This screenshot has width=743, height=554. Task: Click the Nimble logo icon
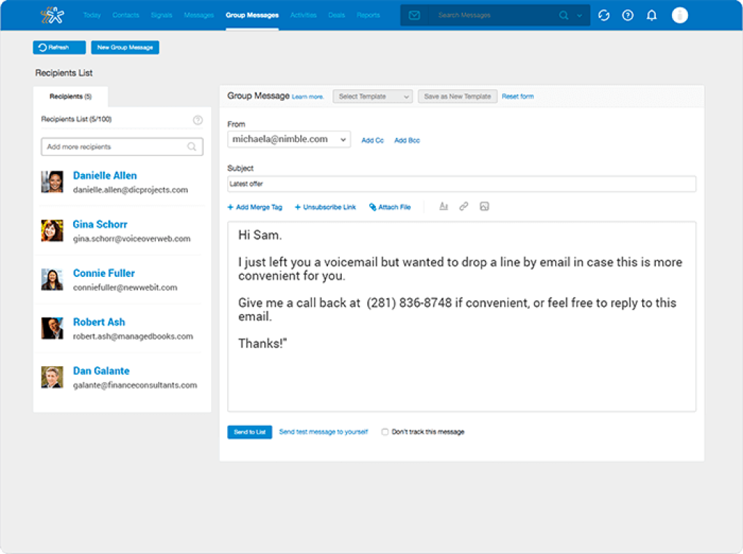pos(52,15)
